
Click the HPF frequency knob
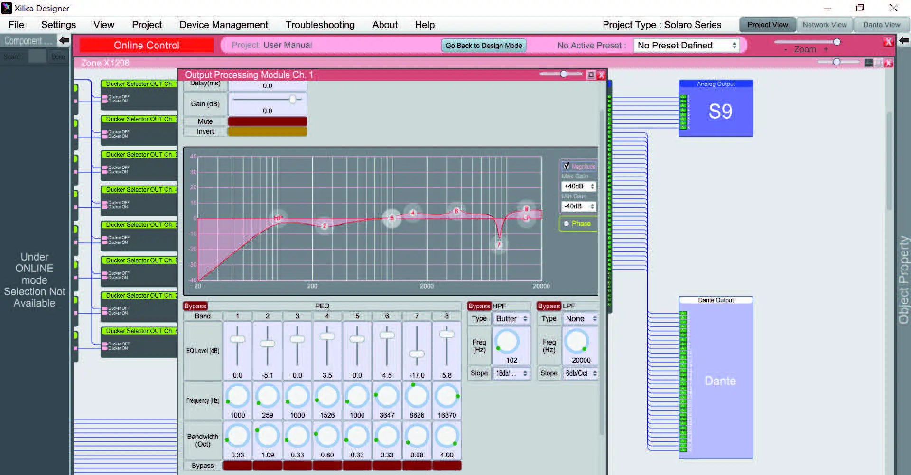(506, 341)
